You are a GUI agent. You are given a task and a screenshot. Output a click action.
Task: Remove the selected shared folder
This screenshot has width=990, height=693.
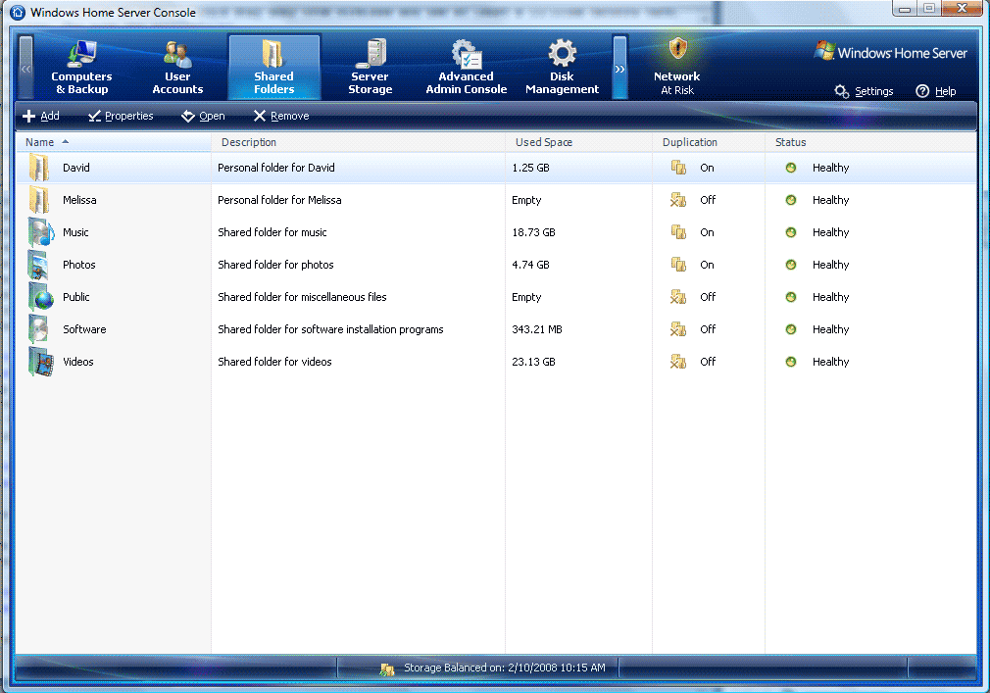[281, 116]
